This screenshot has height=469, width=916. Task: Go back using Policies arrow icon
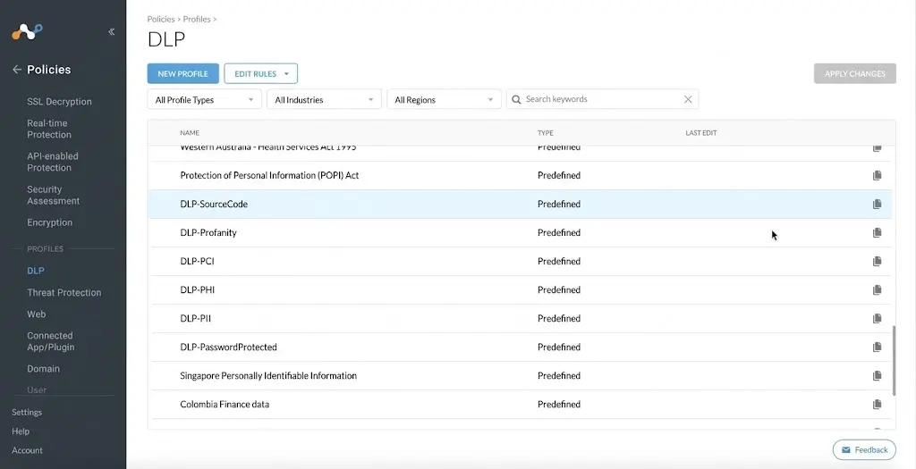17,70
